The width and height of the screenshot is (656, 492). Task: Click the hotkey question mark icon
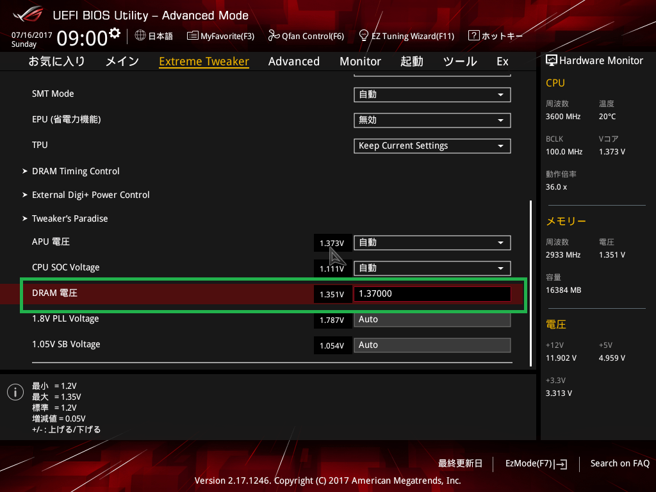[x=473, y=35]
